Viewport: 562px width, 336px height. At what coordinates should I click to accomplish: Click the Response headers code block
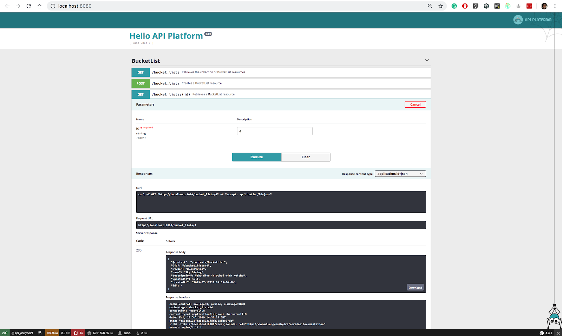[296, 315]
